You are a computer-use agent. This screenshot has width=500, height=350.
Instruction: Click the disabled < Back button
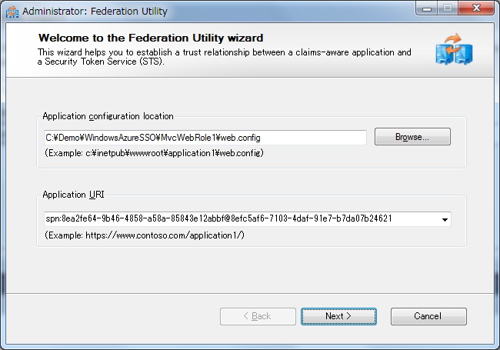pyautogui.click(x=258, y=316)
